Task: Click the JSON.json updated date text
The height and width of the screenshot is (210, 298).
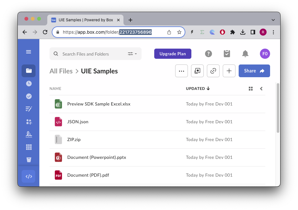Action: pyautogui.click(x=209, y=122)
